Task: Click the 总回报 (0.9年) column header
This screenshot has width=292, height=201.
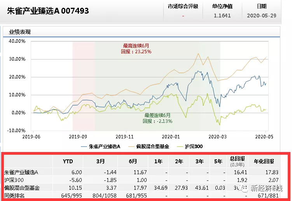Action: 237,161
